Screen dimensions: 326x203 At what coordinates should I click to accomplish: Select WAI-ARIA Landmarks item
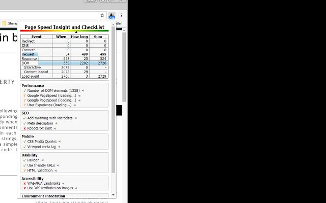tap(44, 183)
